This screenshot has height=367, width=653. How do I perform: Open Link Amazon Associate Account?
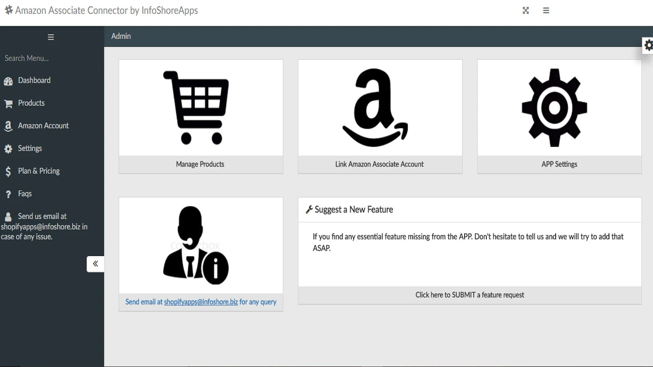380,164
